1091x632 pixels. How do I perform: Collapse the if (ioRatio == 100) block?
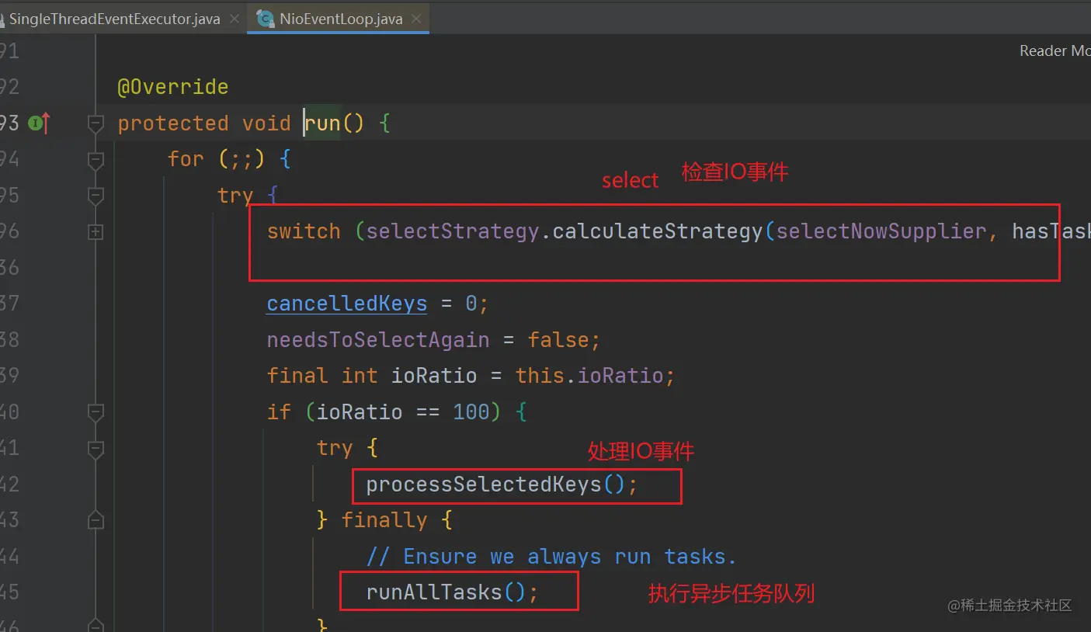[x=96, y=411]
